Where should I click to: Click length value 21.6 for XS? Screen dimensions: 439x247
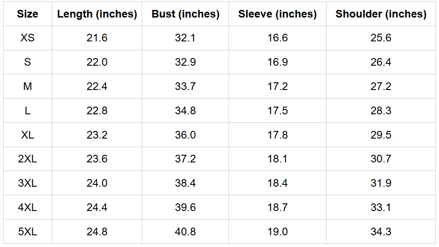click(97, 38)
